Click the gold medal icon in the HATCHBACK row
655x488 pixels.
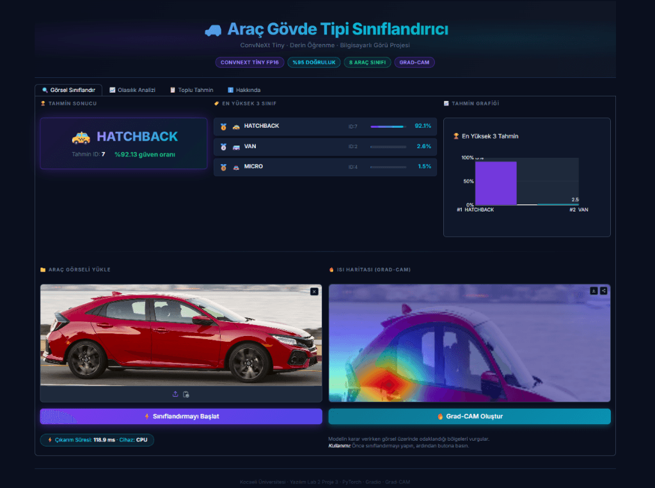223,126
